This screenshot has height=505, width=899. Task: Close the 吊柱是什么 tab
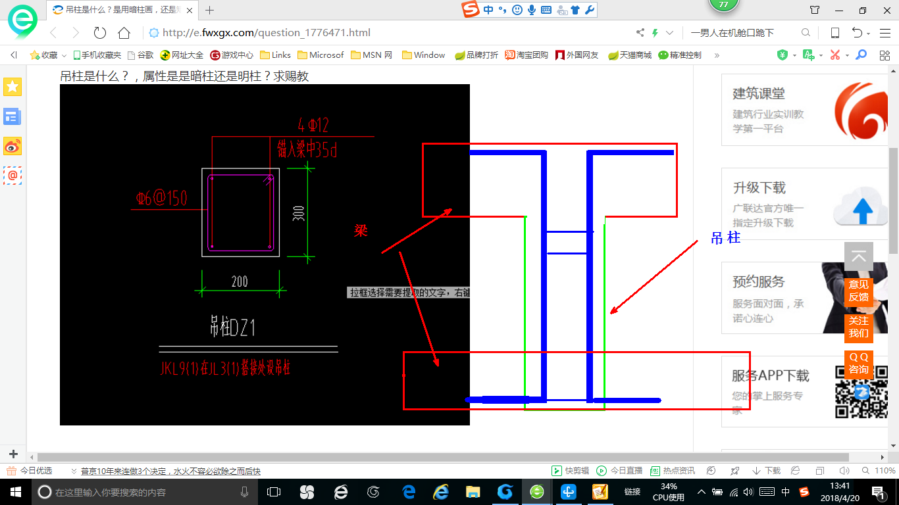click(190, 11)
